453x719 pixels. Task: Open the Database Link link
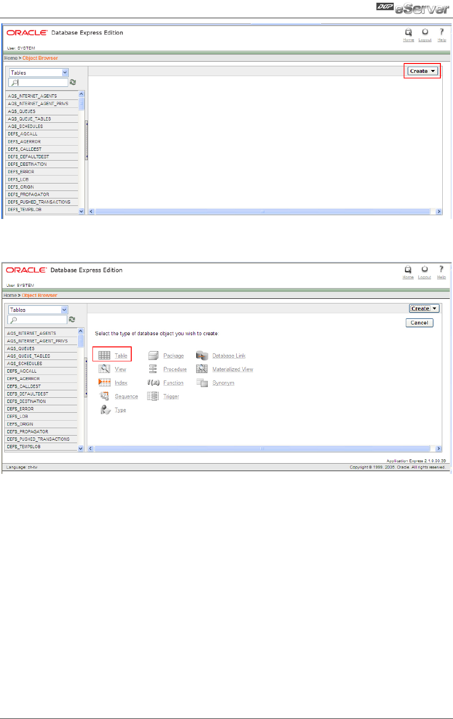coord(229,356)
